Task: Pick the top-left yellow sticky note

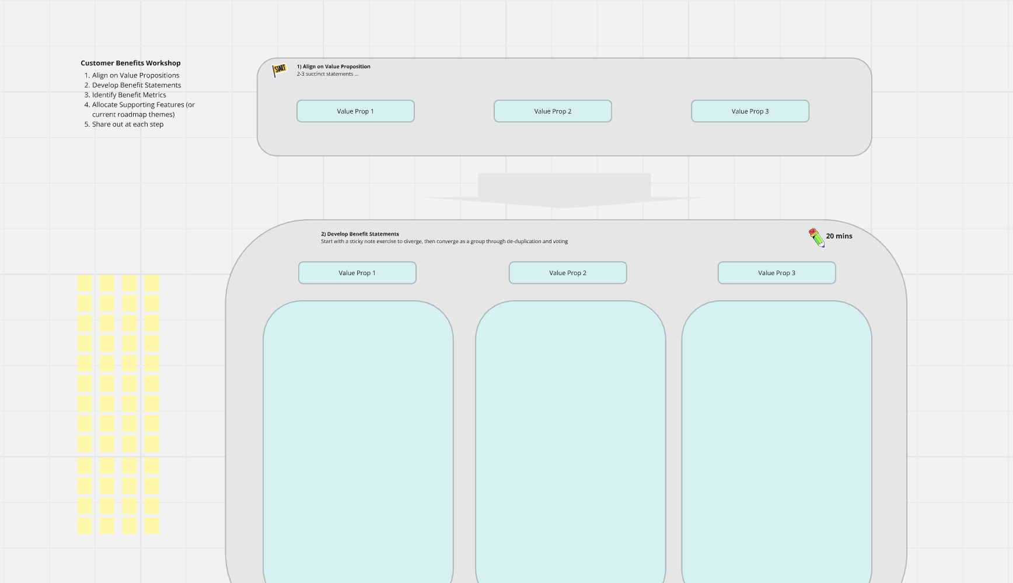Action: [85, 283]
